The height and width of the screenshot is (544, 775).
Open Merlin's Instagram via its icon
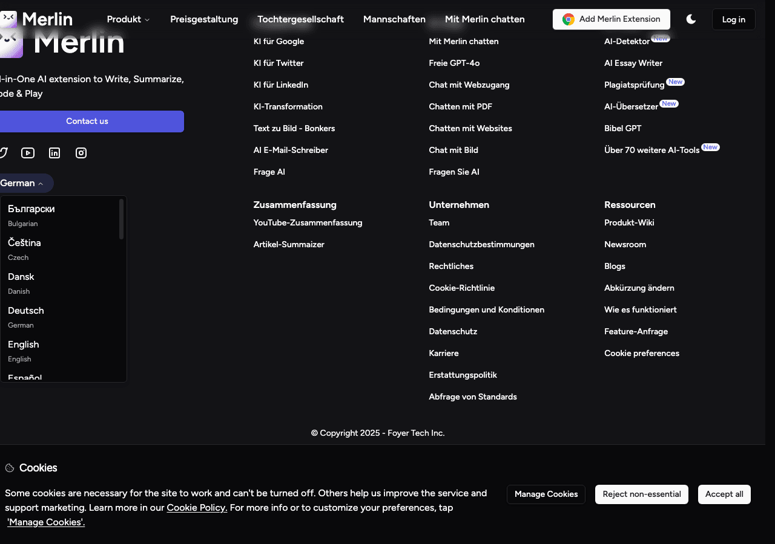pos(81,153)
